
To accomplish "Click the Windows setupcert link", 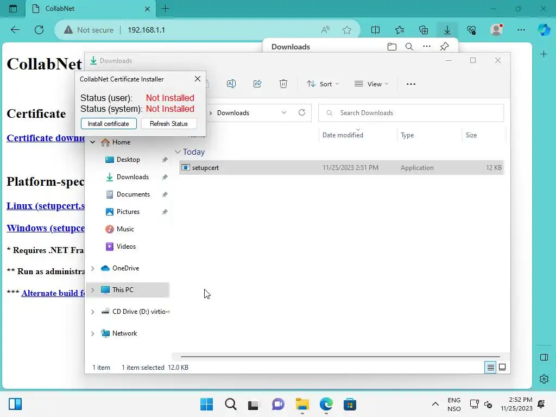I will pyautogui.click(x=46, y=228).
